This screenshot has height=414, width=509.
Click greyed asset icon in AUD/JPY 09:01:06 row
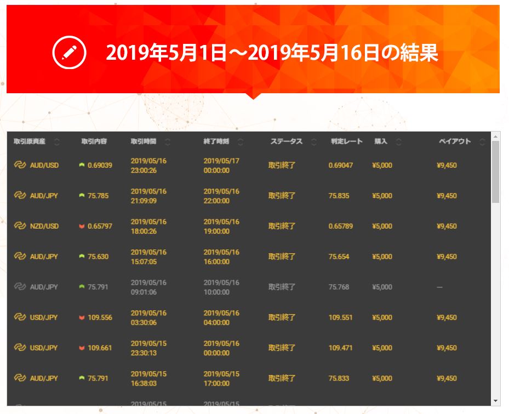20,287
